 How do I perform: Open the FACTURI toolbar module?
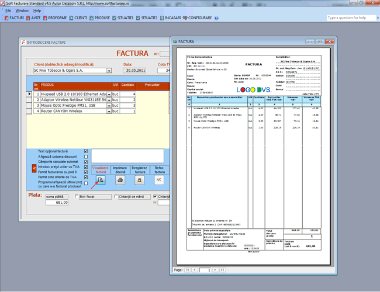pos(14,18)
